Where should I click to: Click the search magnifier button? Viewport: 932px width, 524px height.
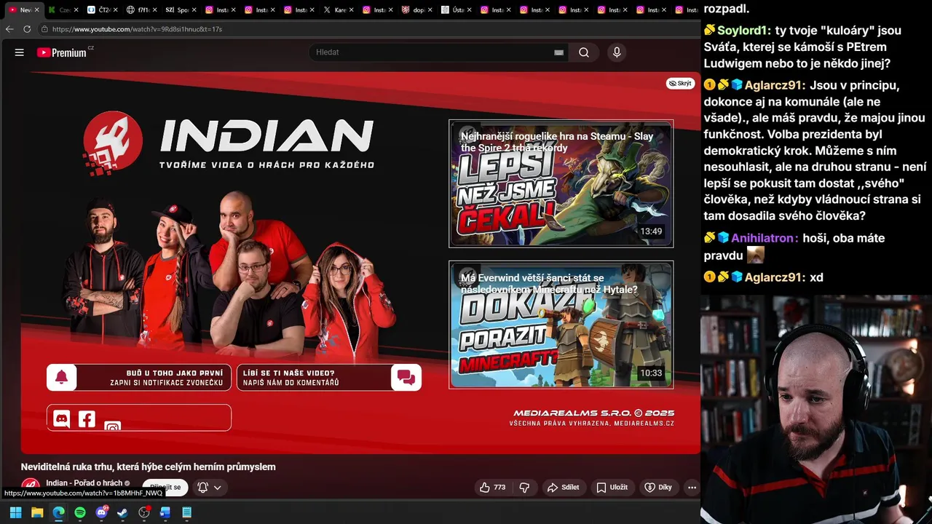point(584,52)
